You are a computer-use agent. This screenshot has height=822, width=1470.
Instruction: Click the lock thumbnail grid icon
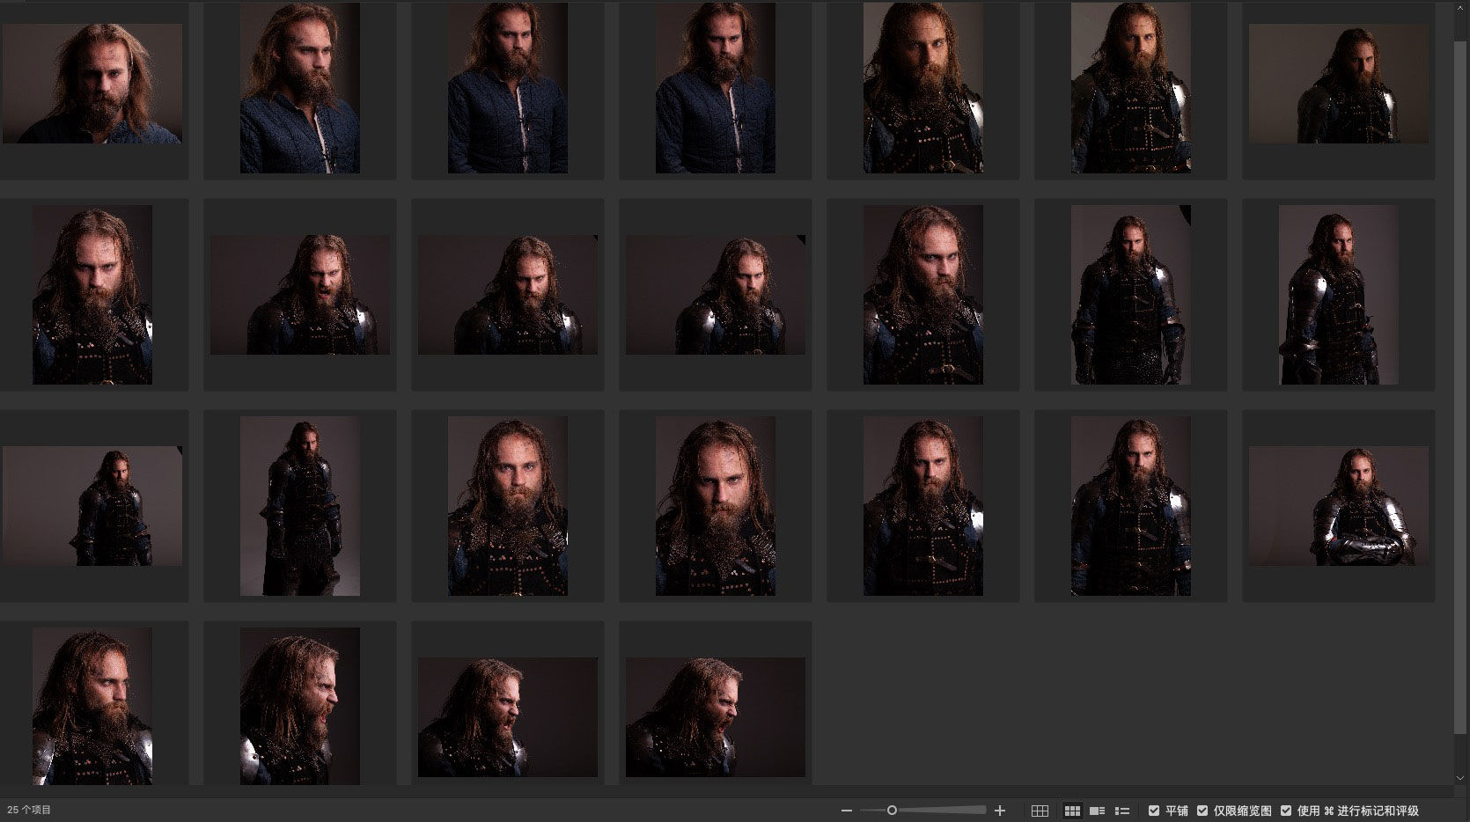point(1040,811)
